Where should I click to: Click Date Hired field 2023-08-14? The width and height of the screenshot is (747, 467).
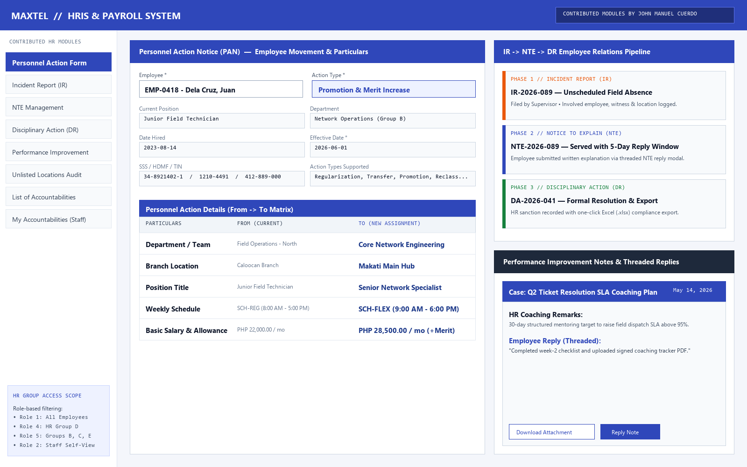[x=222, y=149]
